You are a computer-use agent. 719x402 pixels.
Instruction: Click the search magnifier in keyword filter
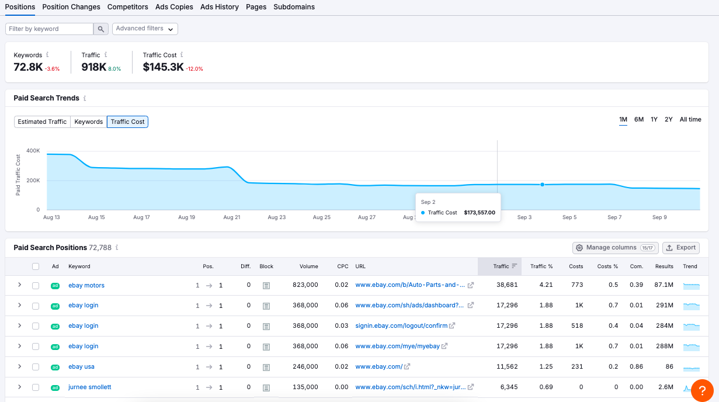tap(100, 28)
